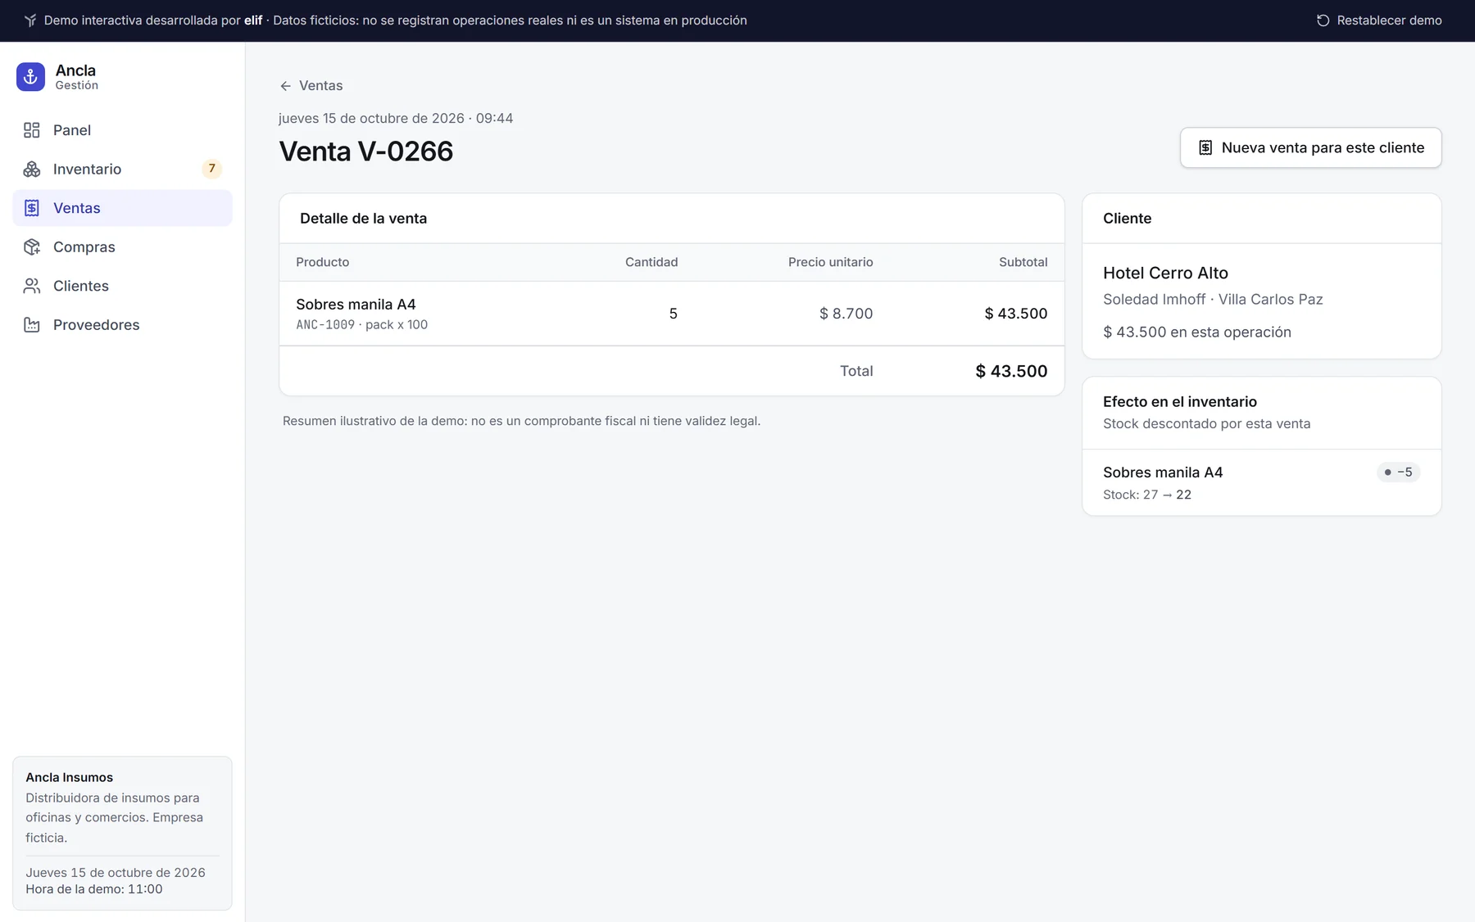Navigate to Clientes
Screen dimensions: 1475x922
(x=122, y=286)
